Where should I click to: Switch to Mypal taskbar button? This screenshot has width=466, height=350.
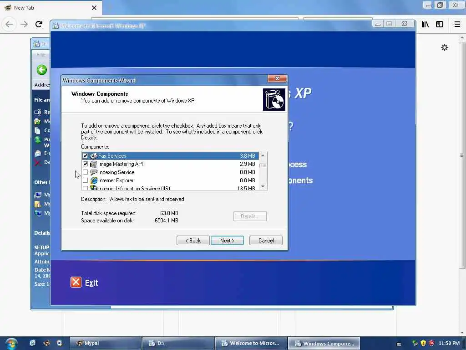point(106,344)
